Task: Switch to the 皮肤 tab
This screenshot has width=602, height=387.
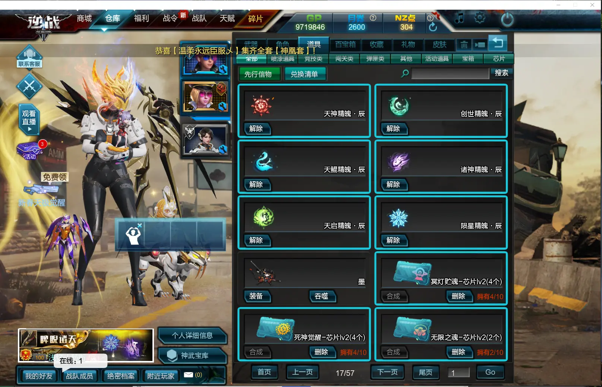Action: (x=439, y=45)
